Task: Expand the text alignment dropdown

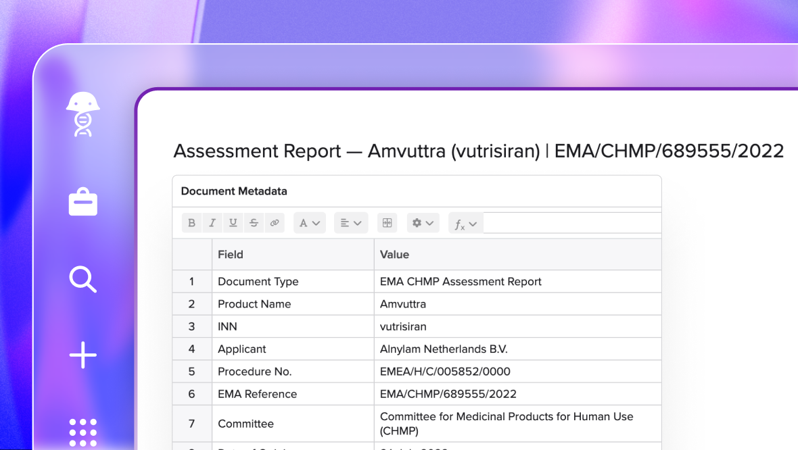Action: [351, 222]
